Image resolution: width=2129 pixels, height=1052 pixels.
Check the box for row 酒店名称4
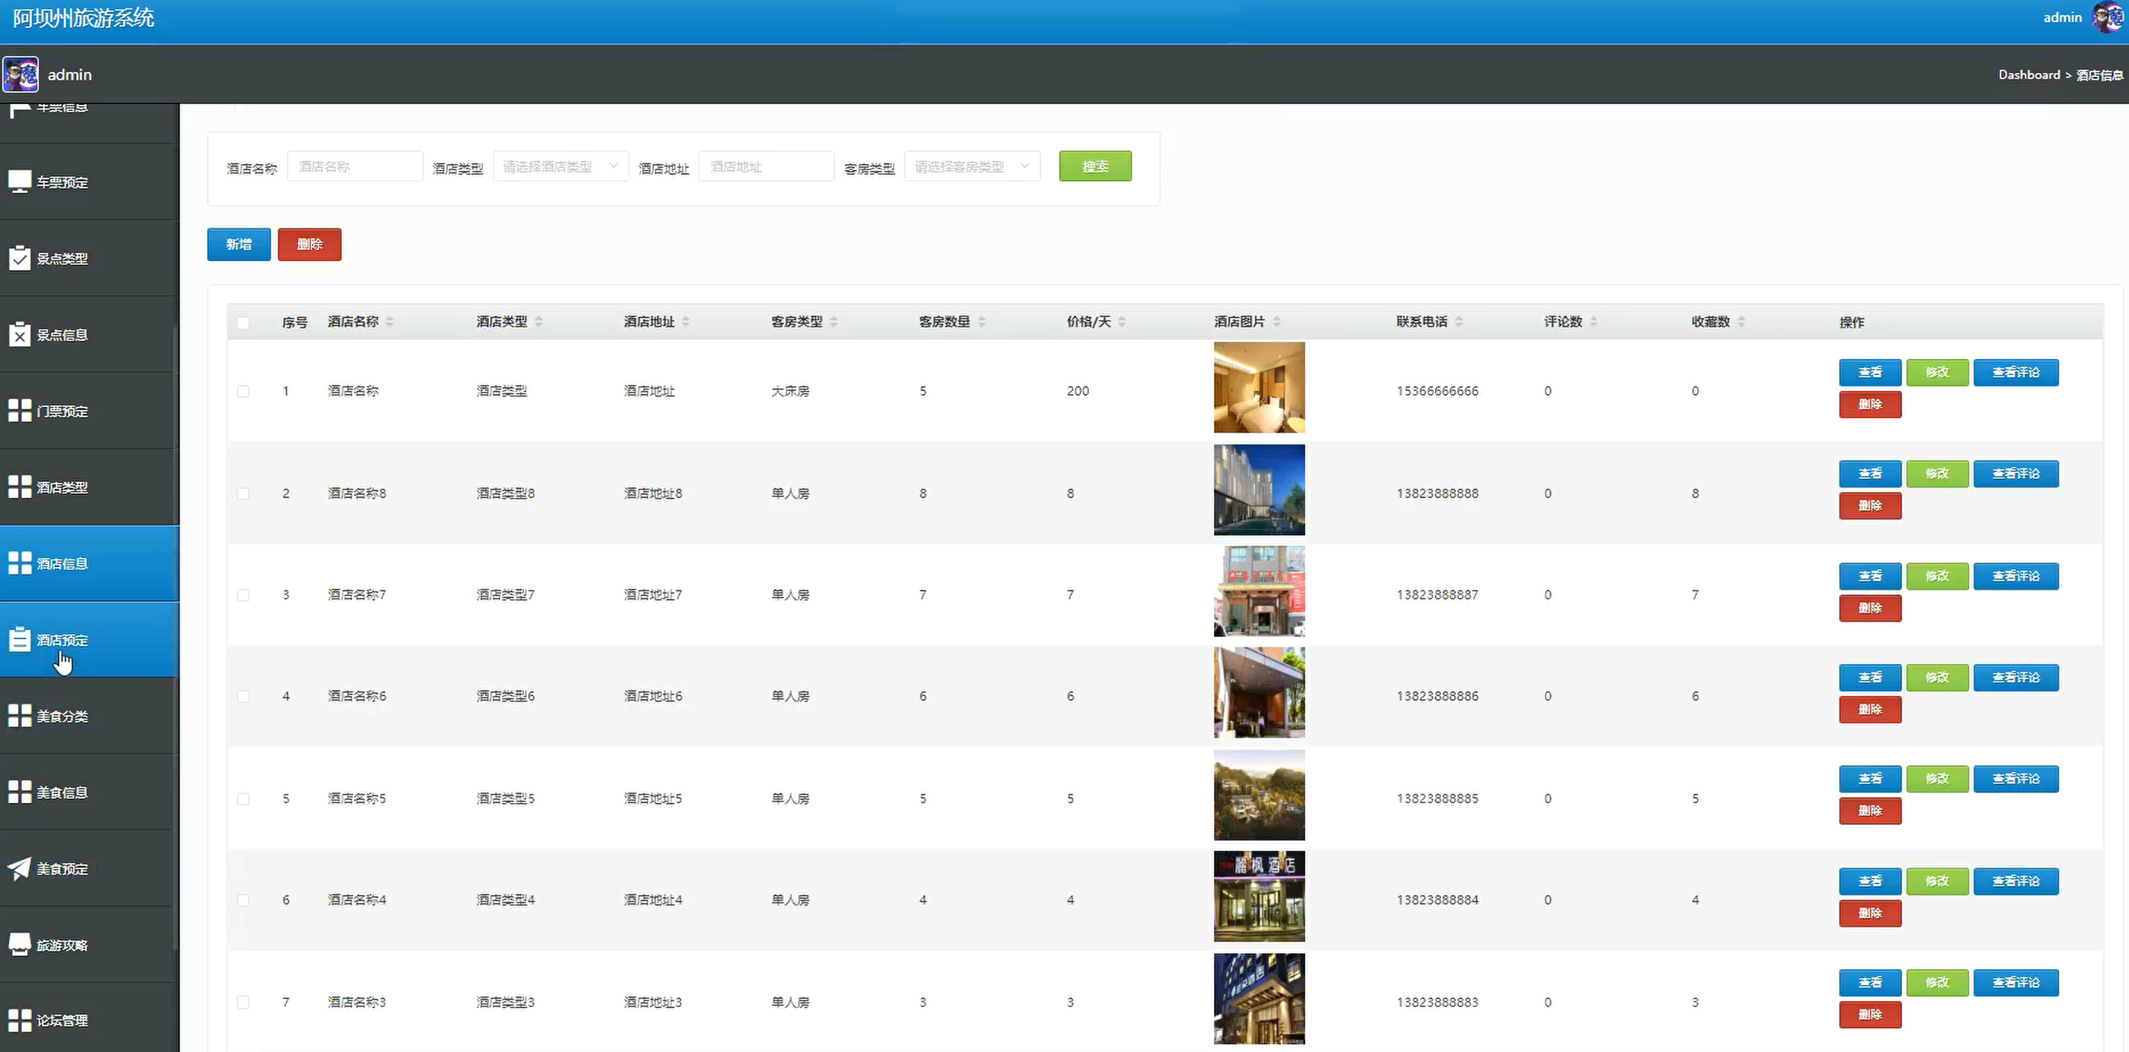pos(243,900)
